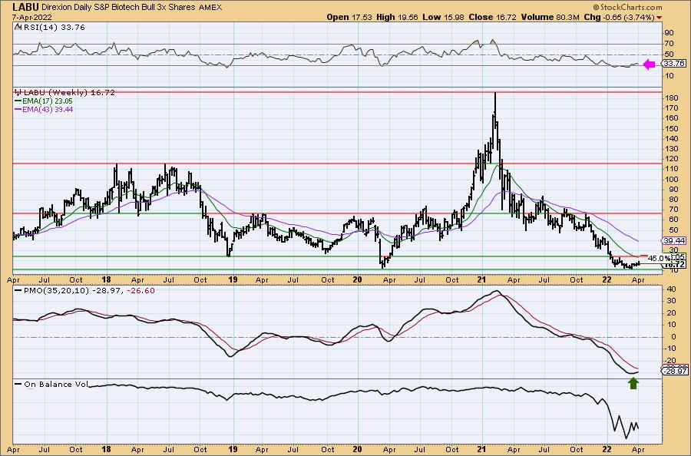Click the 45.0% annotation label near the price axis
This screenshot has width=691, height=456.
point(660,258)
